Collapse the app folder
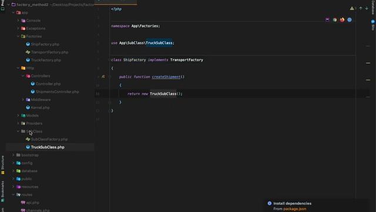376x212 pixels. pos(14,12)
